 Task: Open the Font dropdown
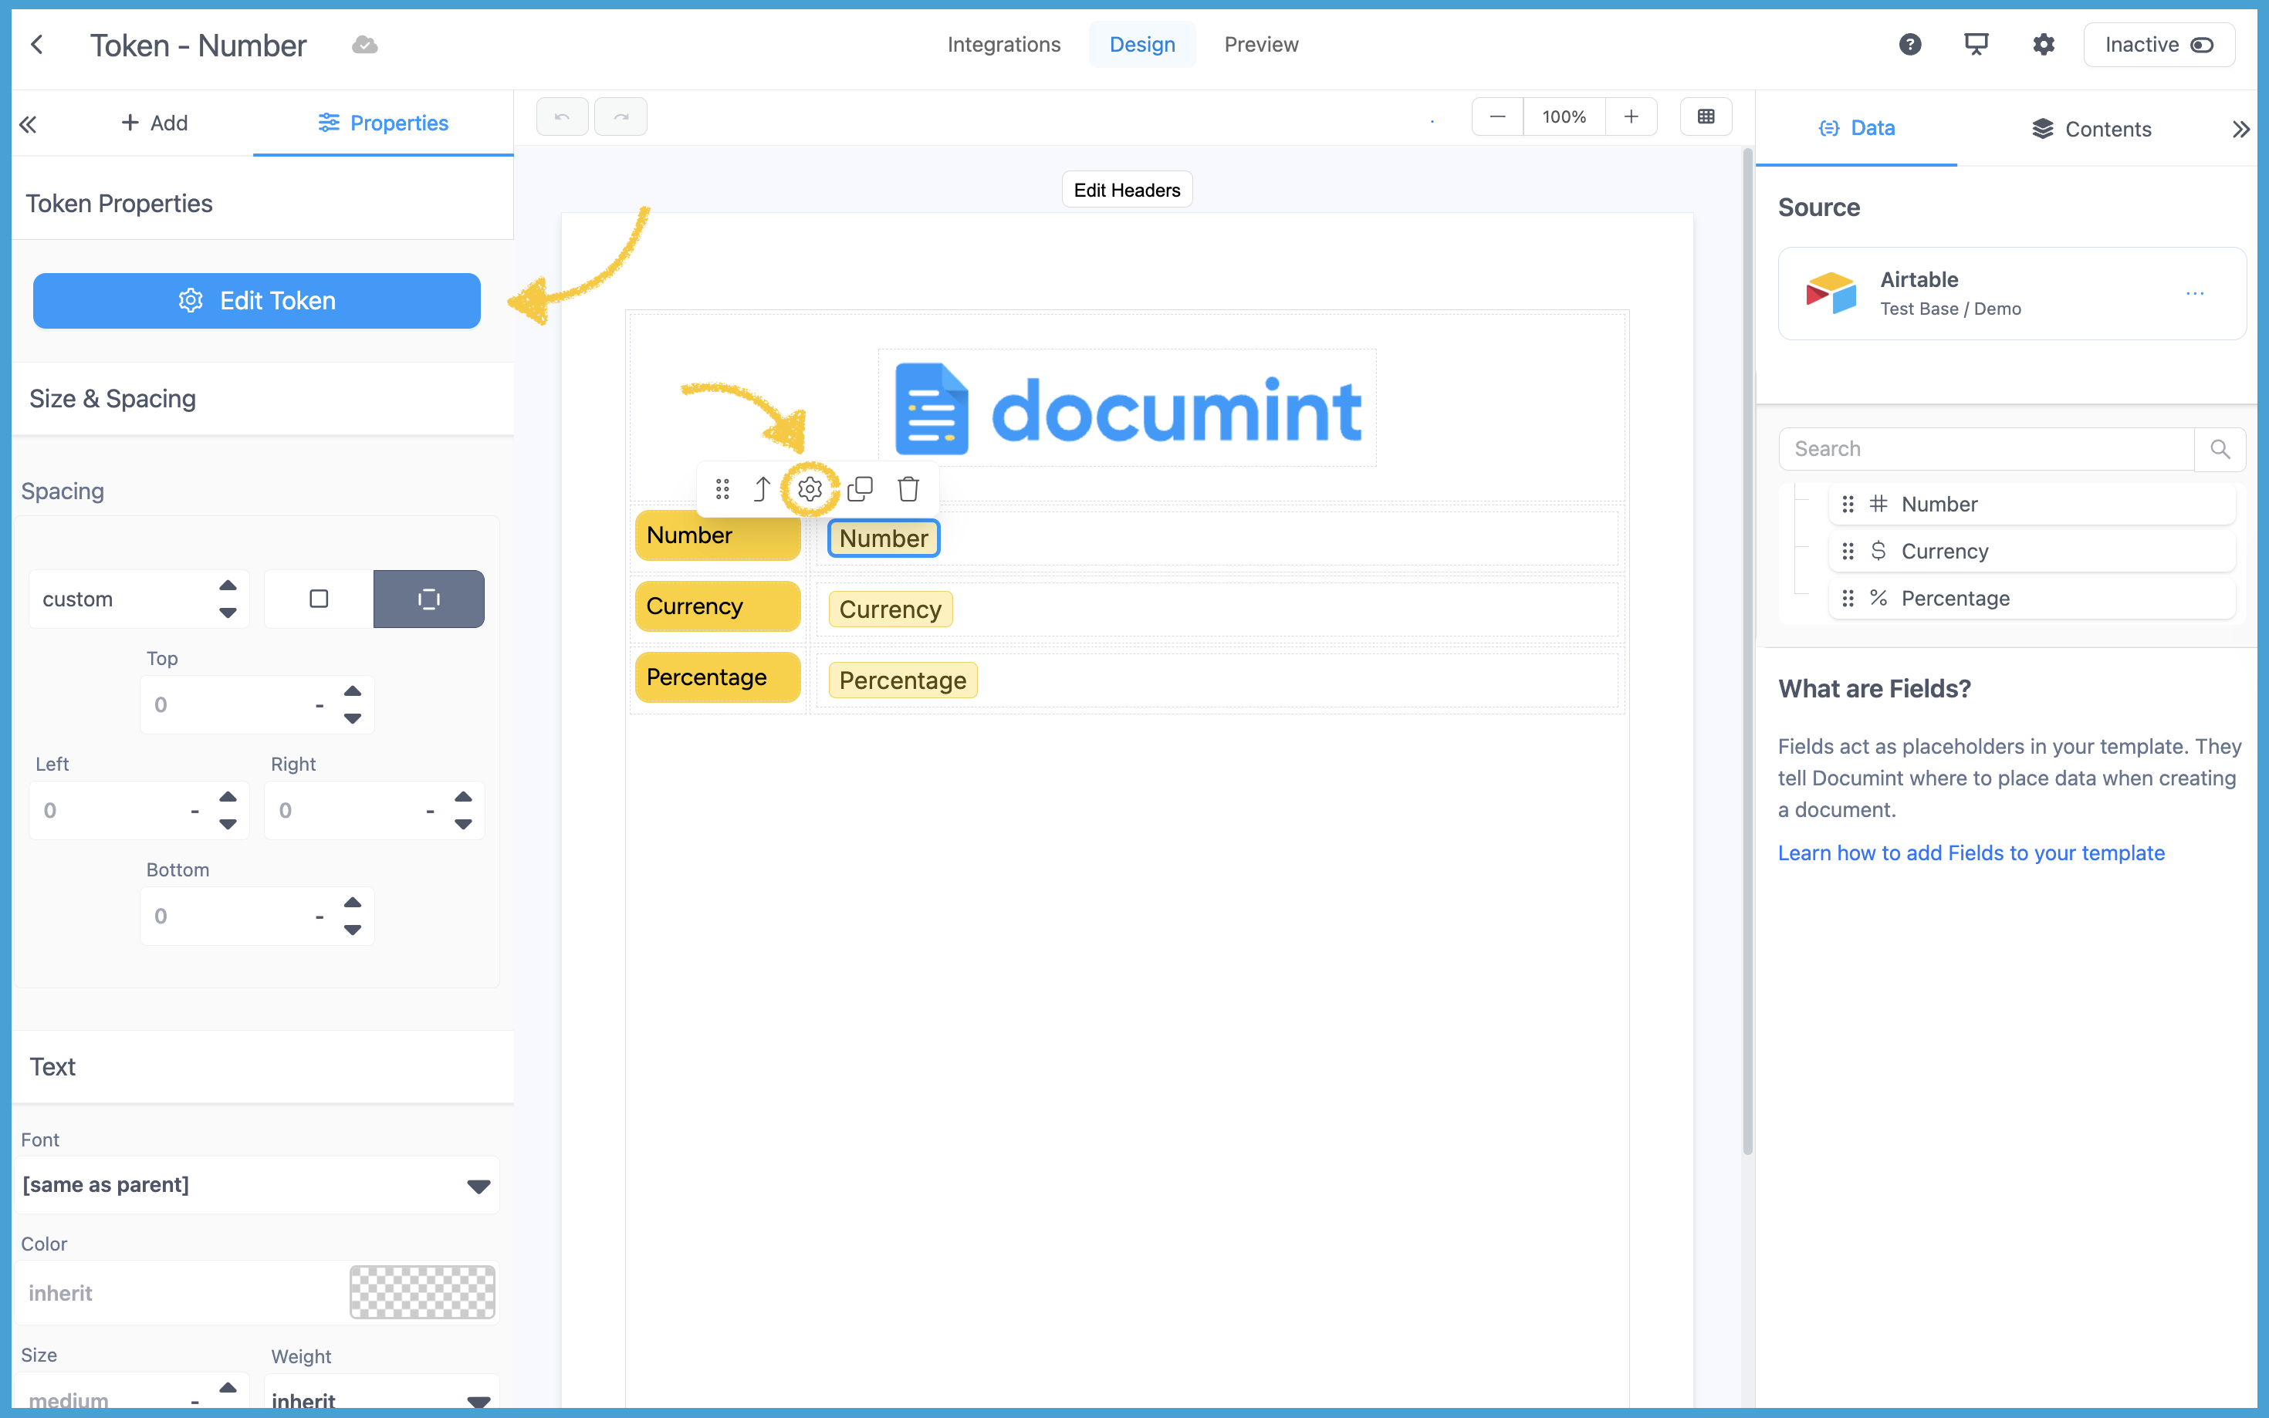click(x=256, y=1184)
